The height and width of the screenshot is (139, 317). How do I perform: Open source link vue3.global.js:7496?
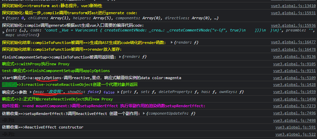point(294,113)
